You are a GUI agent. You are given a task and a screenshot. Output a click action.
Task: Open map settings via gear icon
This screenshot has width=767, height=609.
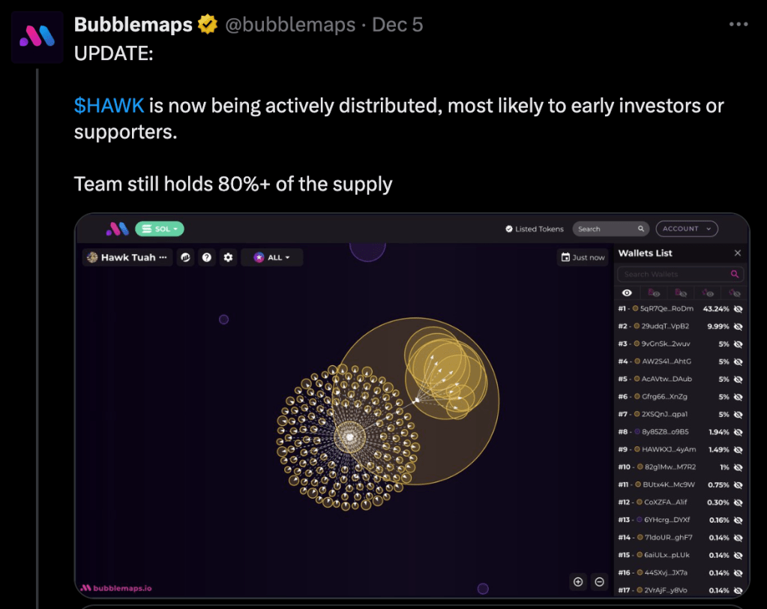click(228, 257)
